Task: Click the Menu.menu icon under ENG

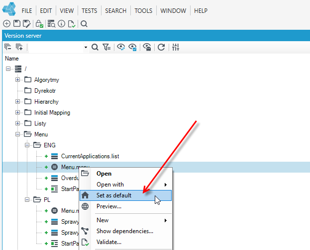Action: pyautogui.click(x=54, y=167)
